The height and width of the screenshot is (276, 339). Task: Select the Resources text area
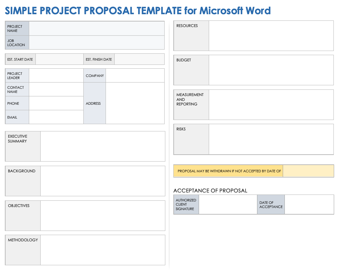coord(271,36)
